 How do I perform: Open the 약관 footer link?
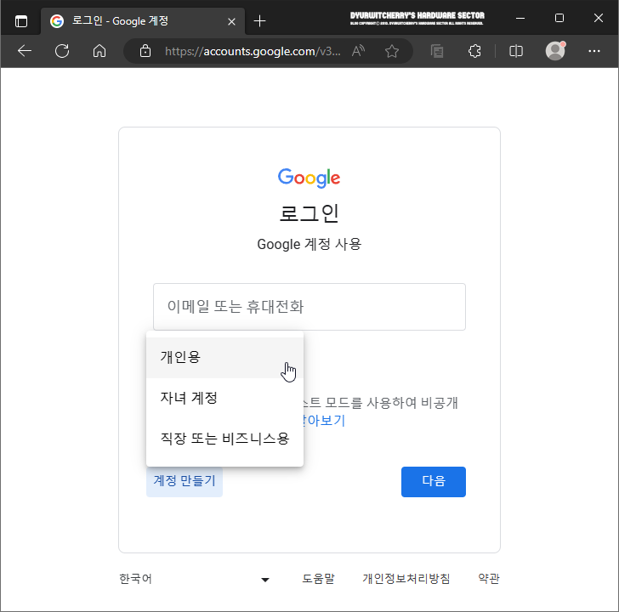pyautogui.click(x=489, y=579)
